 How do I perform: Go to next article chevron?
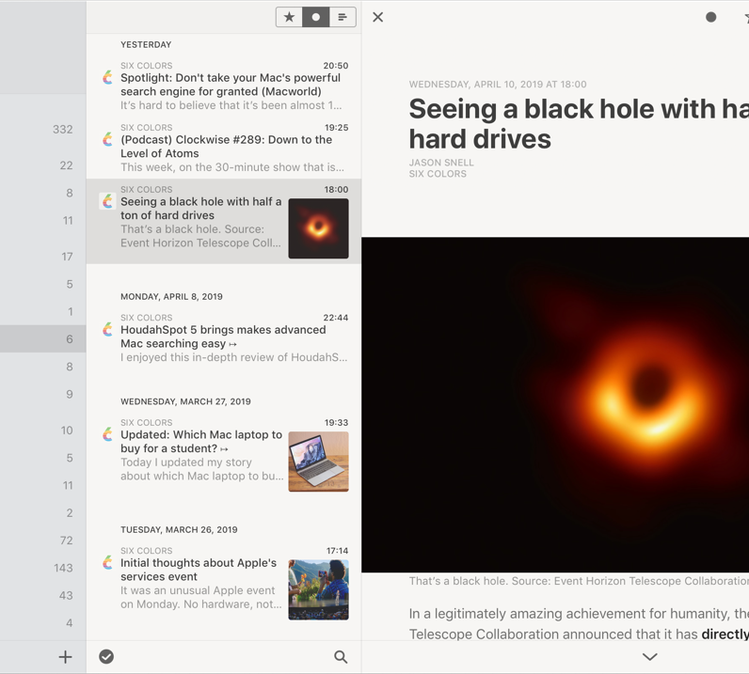tap(649, 657)
